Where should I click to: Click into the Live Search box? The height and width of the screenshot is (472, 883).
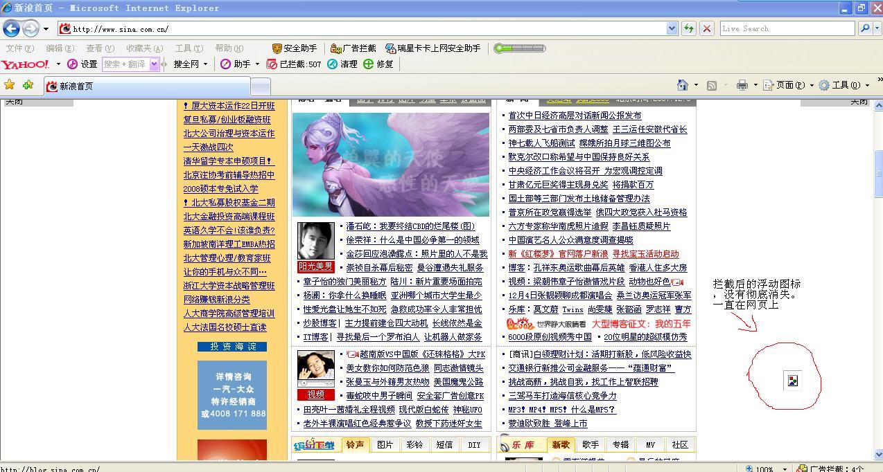coord(787,28)
